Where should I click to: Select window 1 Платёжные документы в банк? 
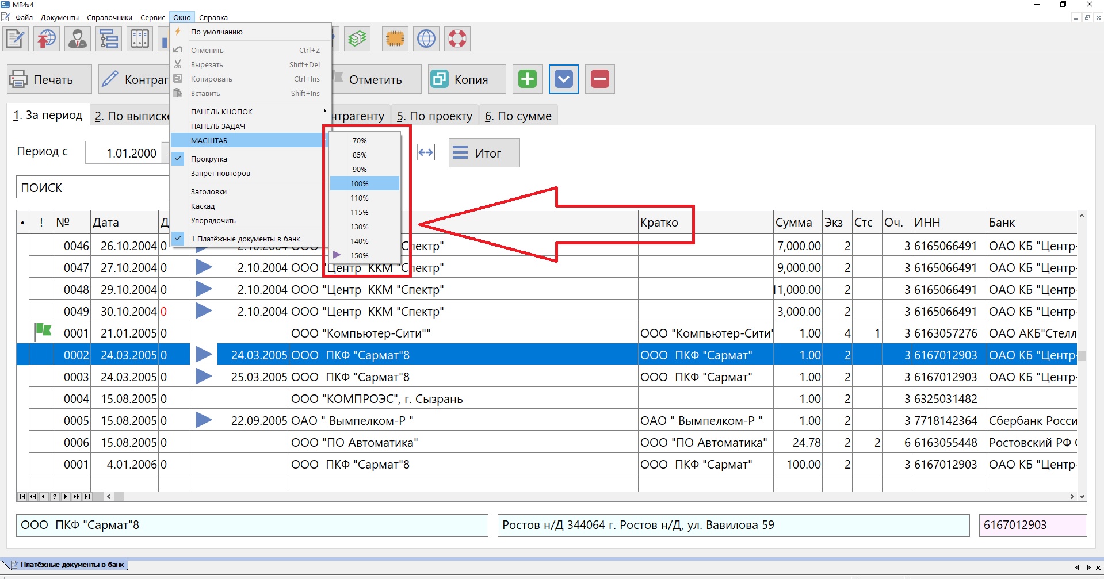tap(245, 239)
